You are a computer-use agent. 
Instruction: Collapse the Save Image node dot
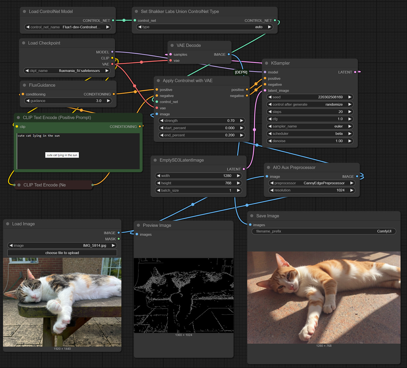tap(252, 216)
